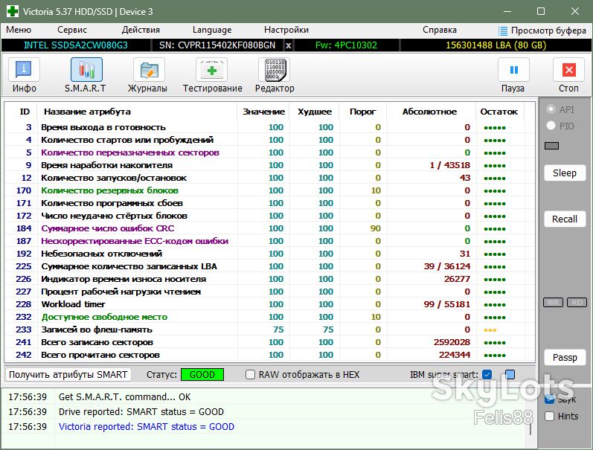Click log line Victoria reported: SMART status
The width and height of the screenshot is (593, 450).
click(147, 426)
